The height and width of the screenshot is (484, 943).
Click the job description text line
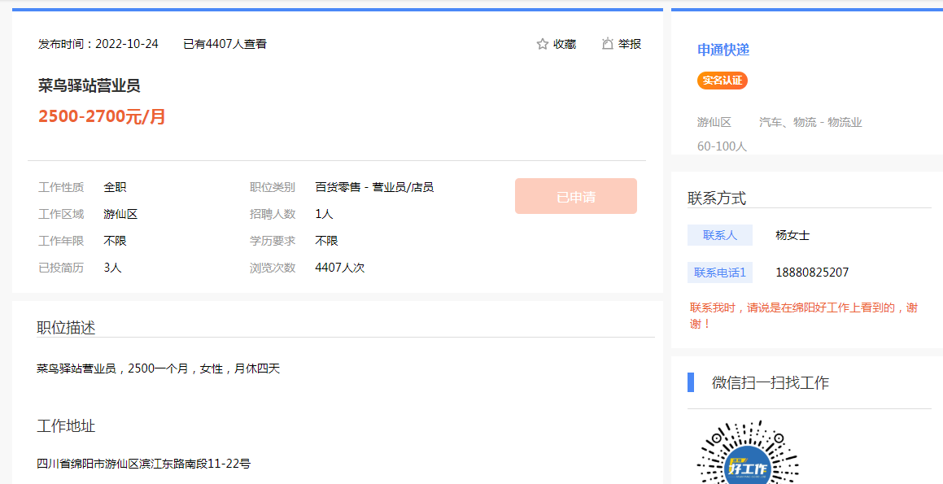tap(158, 368)
